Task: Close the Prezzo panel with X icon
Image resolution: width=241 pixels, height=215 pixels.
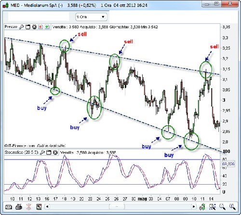Action: point(34,27)
